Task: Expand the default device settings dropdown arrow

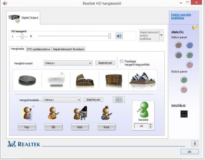Action: 162,35
